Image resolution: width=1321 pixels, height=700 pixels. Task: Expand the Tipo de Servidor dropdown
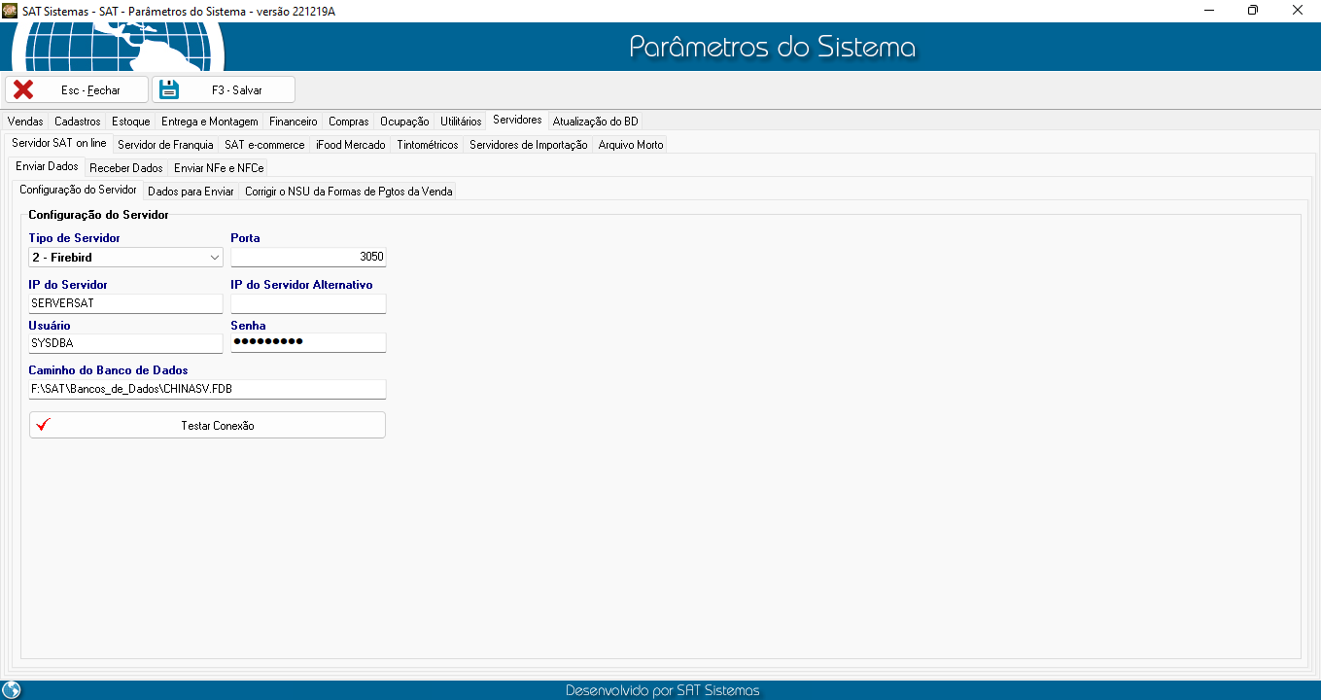(x=215, y=258)
